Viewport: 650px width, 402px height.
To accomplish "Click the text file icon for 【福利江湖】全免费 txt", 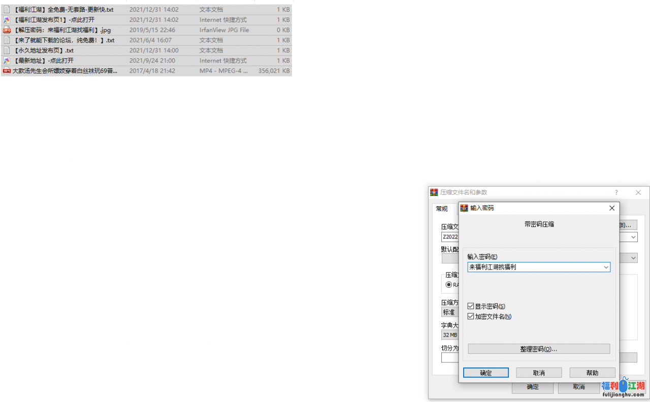I will pos(7,10).
